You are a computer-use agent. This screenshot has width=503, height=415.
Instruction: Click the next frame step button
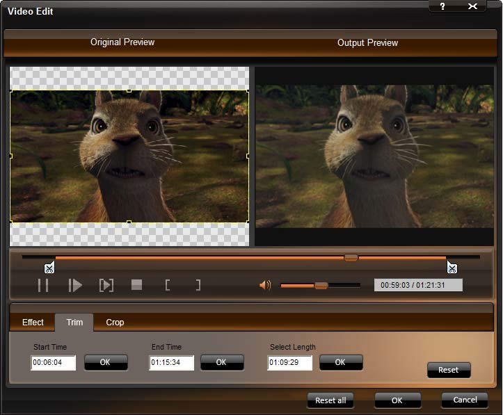point(106,285)
